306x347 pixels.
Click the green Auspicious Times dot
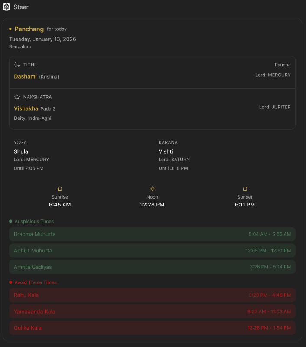[x=11, y=221]
